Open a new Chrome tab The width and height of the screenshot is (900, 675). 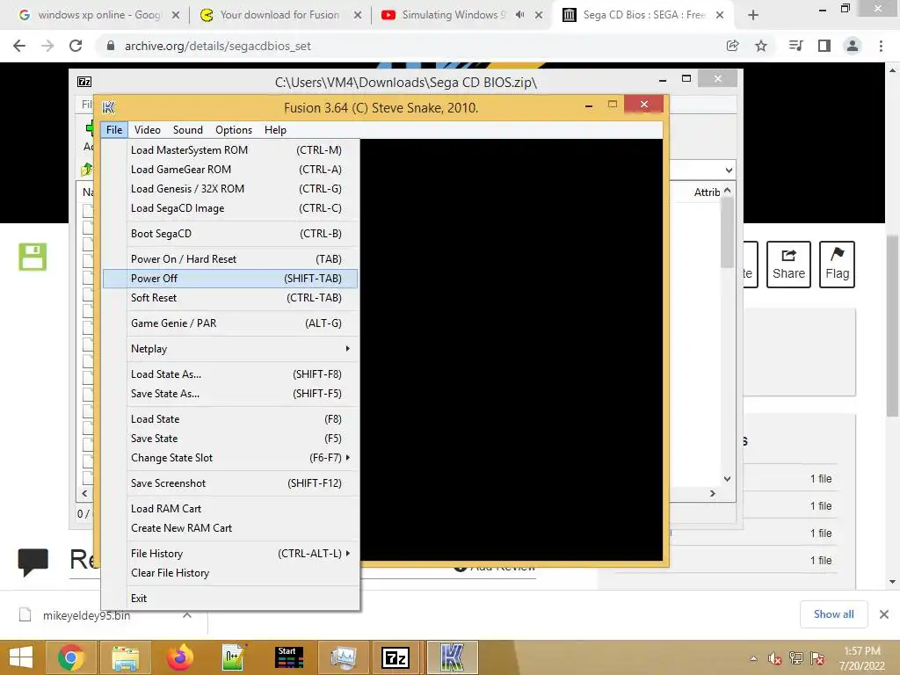pyautogui.click(x=753, y=15)
